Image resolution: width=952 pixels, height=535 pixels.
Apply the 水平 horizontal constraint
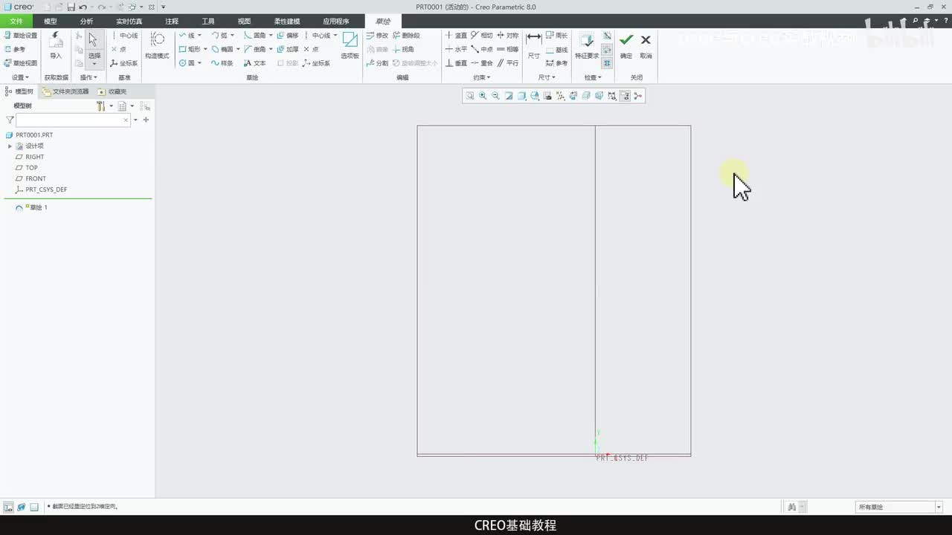tap(457, 49)
